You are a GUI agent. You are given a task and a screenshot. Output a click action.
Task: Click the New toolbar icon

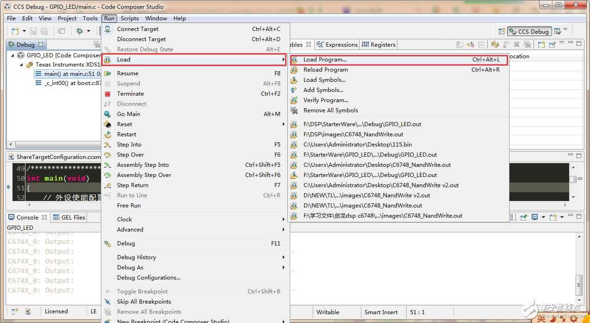14,31
